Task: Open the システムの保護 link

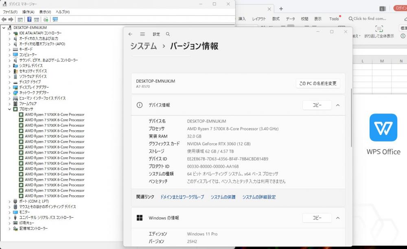Action: point(223,197)
